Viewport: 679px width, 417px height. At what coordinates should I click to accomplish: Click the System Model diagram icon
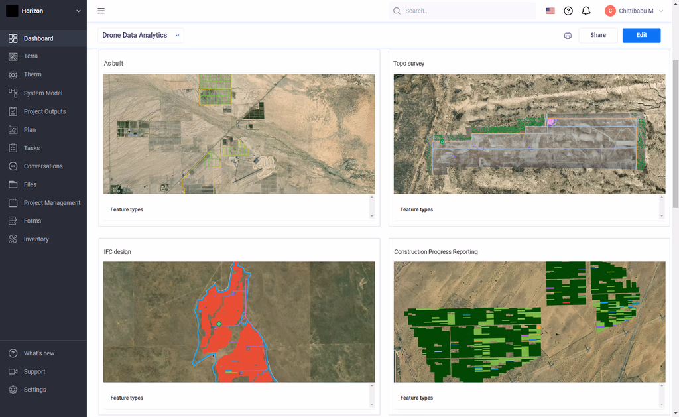point(13,93)
